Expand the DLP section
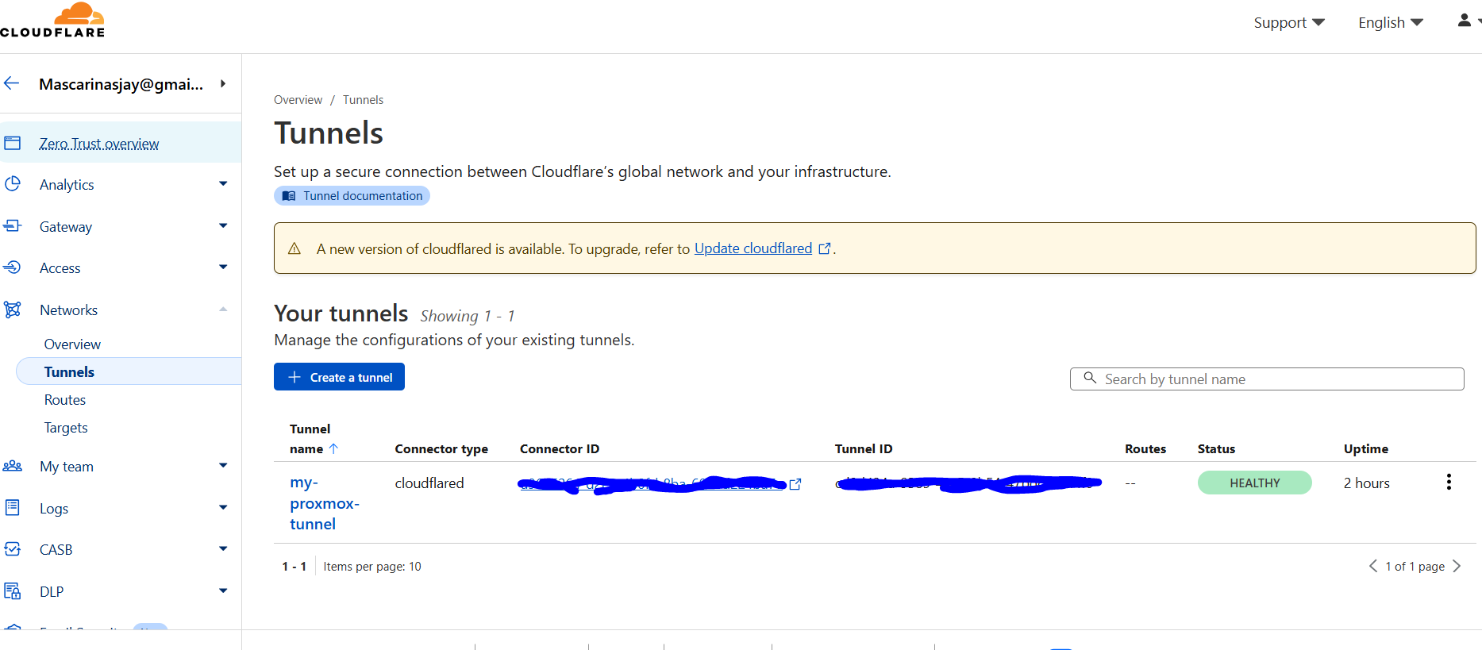Viewport: 1482px width, 650px height. [x=223, y=591]
